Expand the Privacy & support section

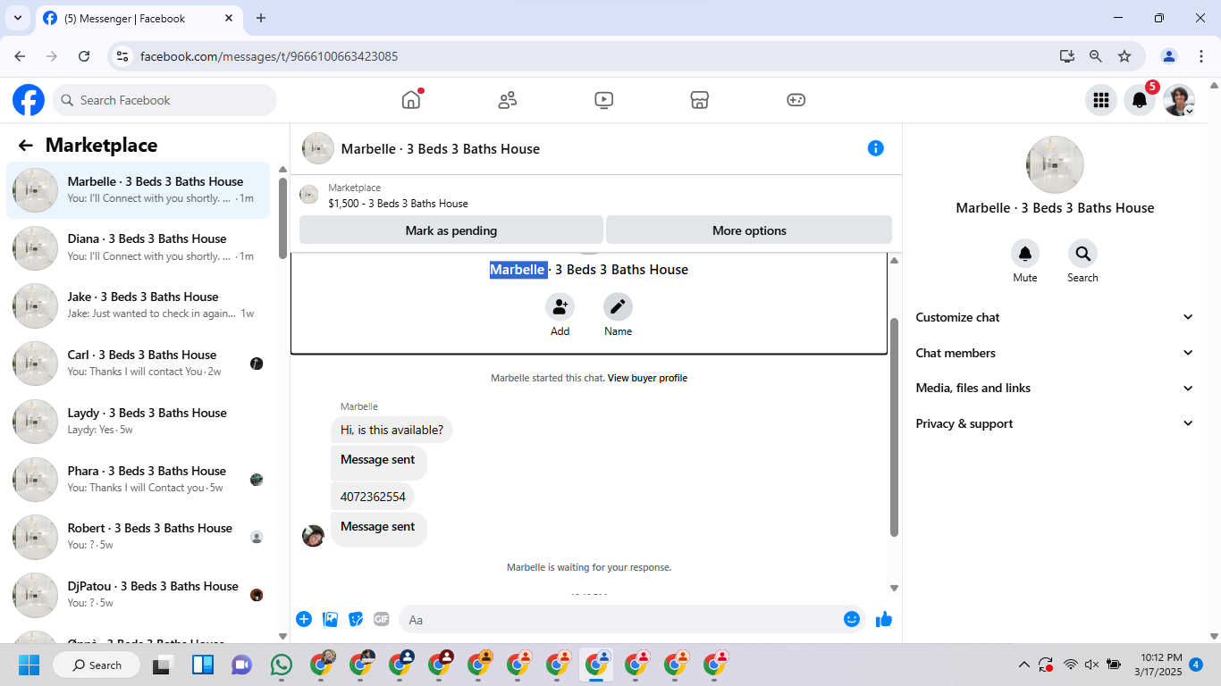coord(1055,423)
